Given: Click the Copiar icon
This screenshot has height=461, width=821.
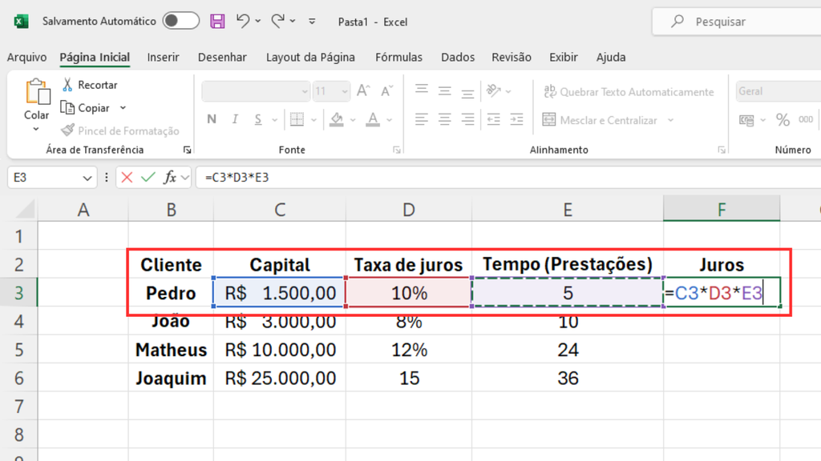Looking at the screenshot, I should pyautogui.click(x=66, y=107).
